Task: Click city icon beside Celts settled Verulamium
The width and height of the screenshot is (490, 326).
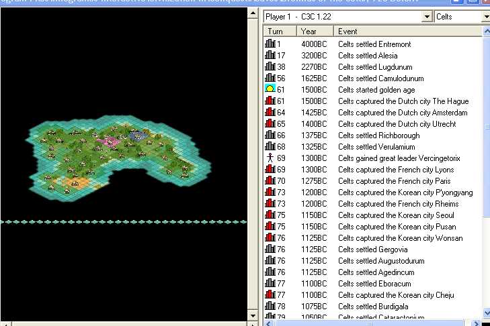Action: click(x=270, y=146)
